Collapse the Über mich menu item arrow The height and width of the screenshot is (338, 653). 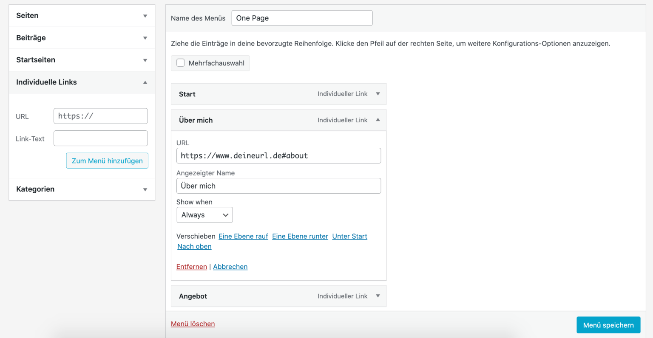point(378,120)
